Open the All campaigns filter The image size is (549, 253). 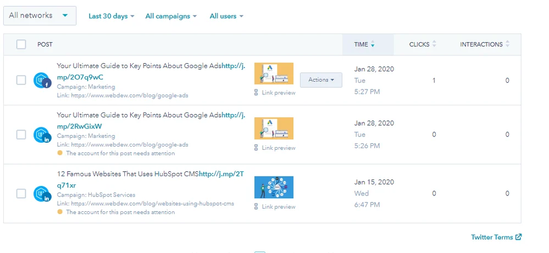[171, 16]
